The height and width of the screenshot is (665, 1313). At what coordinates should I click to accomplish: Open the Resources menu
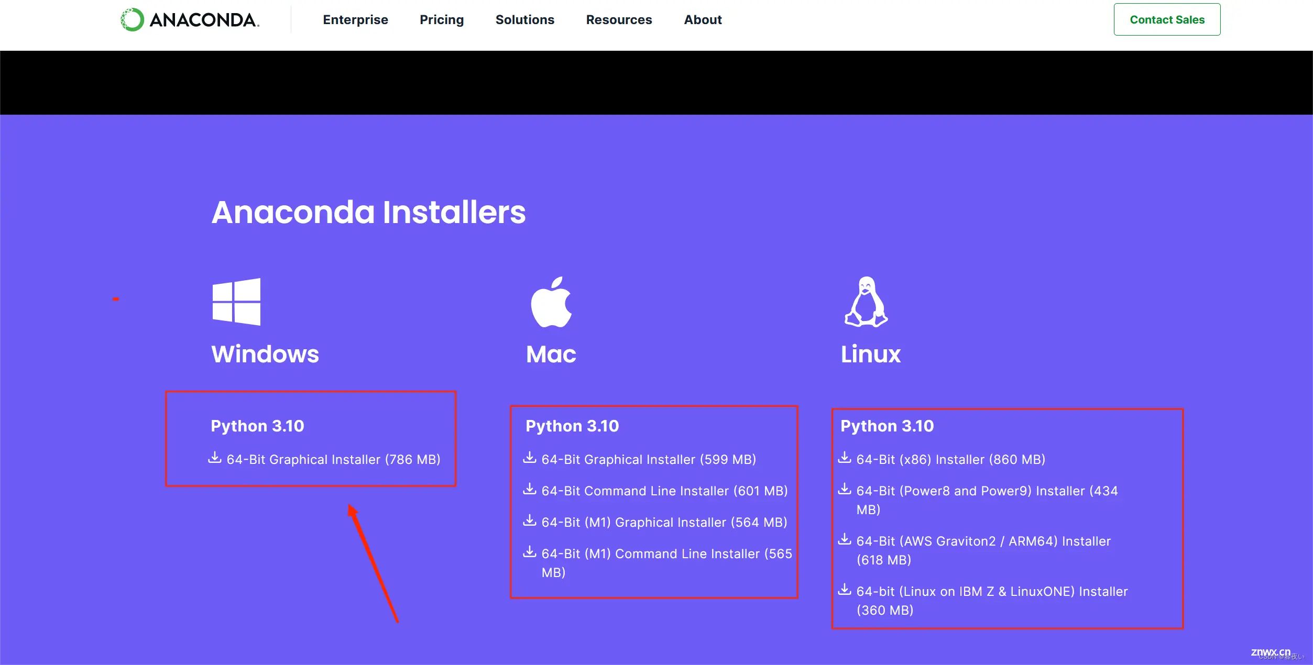[x=619, y=20]
